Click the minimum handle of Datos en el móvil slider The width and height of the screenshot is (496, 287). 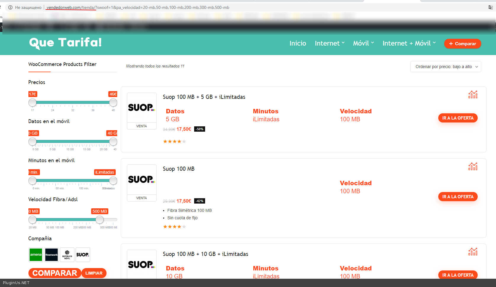tap(33, 142)
